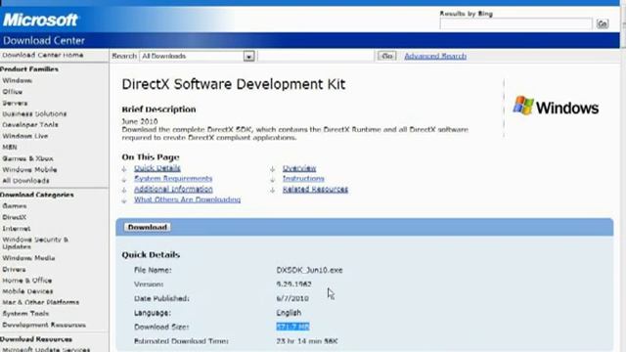
Task: Click the Microsoft logo
Action: pos(40,20)
